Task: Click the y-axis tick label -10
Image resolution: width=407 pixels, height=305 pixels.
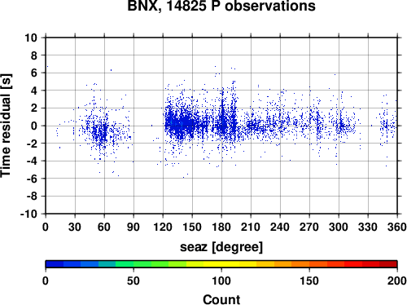Action: [x=28, y=214]
